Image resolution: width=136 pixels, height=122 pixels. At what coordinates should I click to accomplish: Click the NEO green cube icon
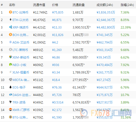(x=10, y=64)
